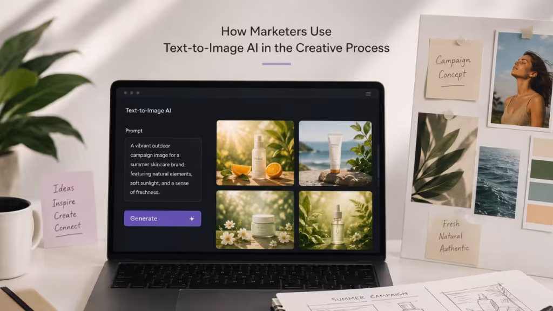The image size is (553, 311).
Task: Click the ocean water photo on moodboard
Action: pyautogui.click(x=497, y=182)
